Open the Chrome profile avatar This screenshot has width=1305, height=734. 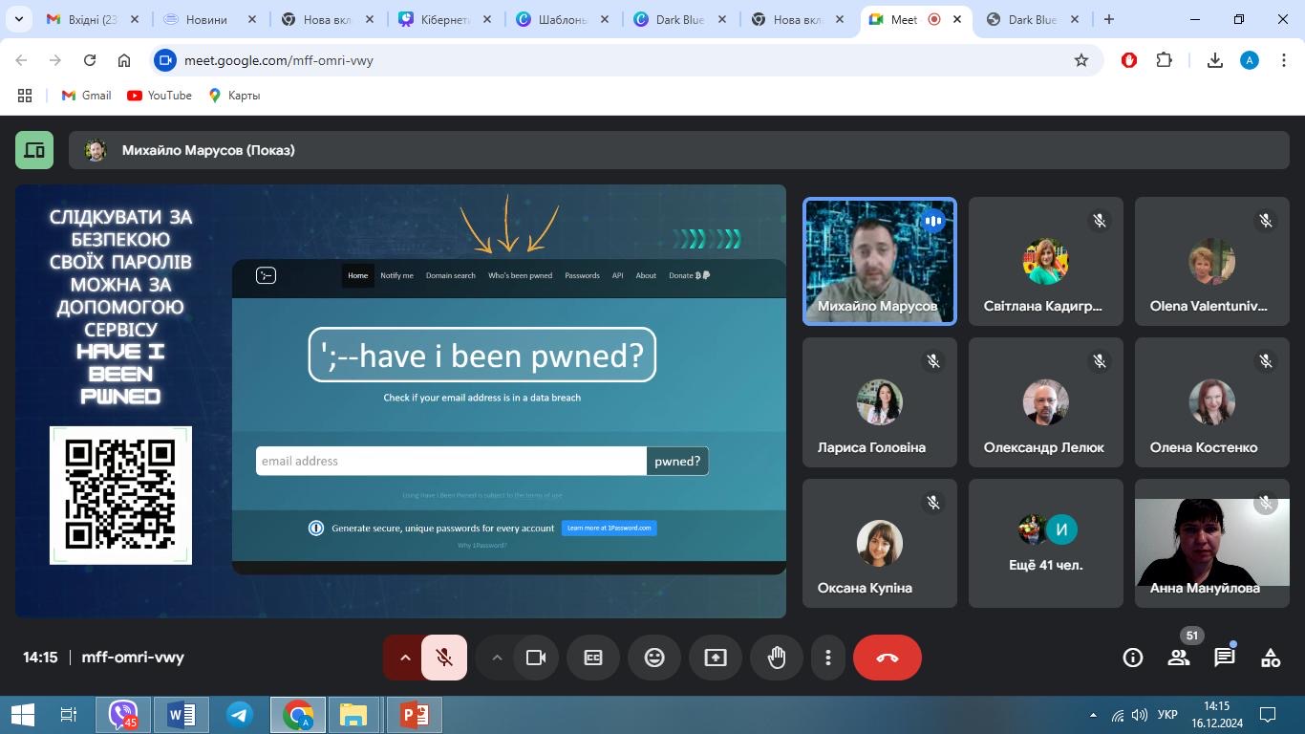click(1250, 60)
